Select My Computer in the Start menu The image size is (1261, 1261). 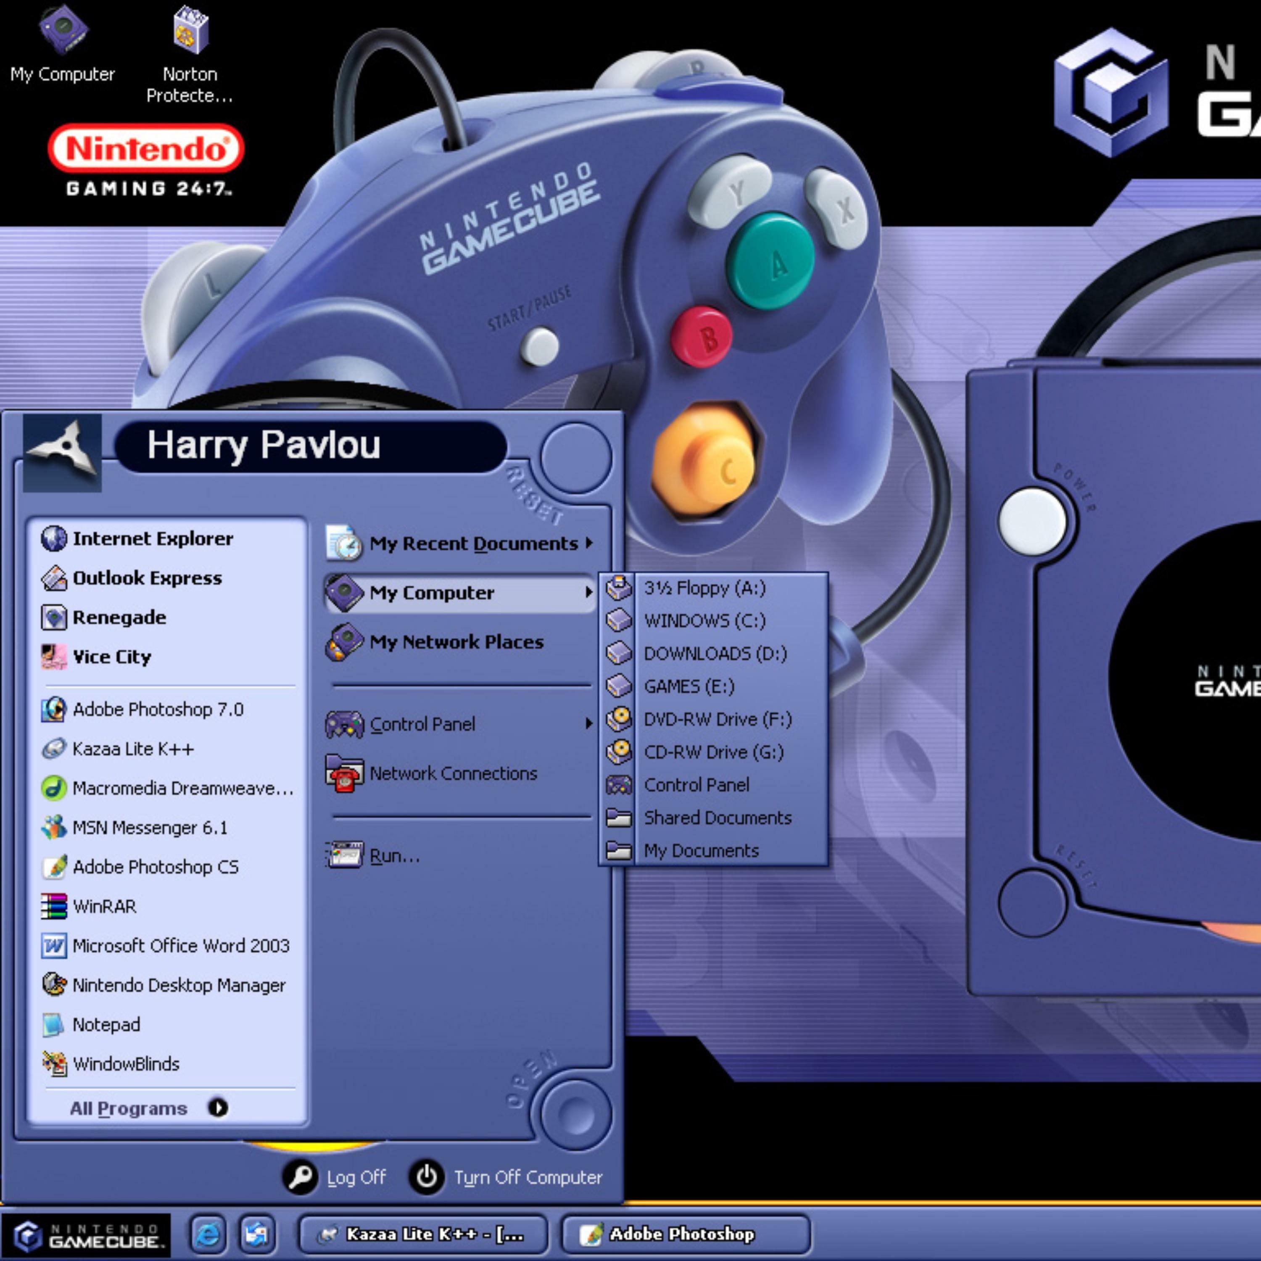pos(460,593)
